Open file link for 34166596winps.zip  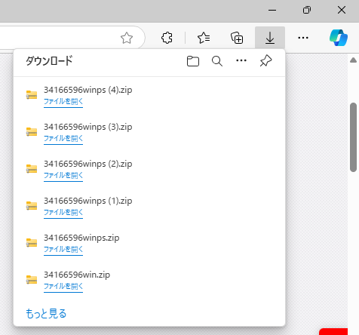tap(63, 250)
